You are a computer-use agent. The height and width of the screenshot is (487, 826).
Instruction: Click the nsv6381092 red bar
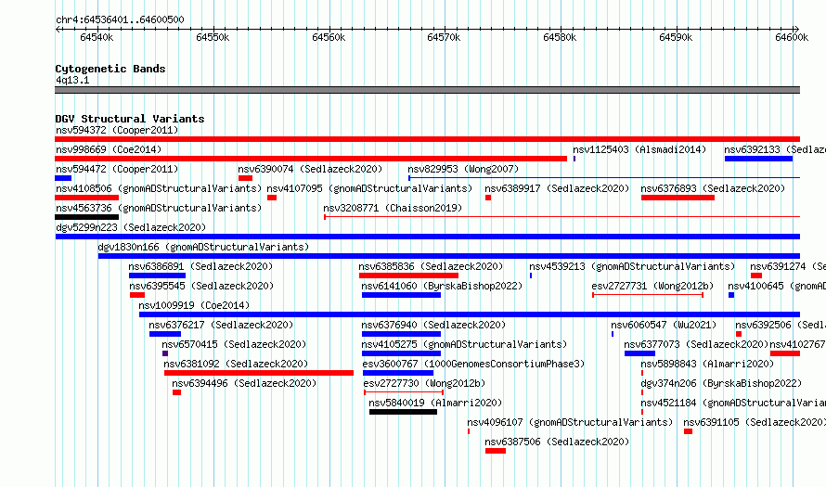(259, 373)
